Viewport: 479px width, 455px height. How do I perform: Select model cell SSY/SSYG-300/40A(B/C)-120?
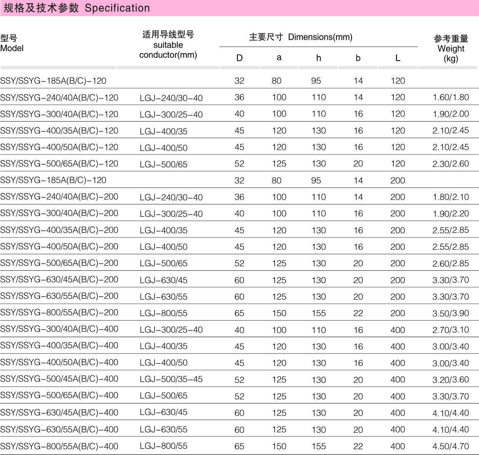(x=59, y=114)
